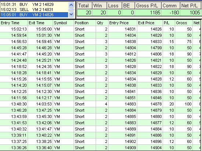The image size is (202, 151).
Task: Select the highlighted 15:05:01 BUY YM 2 14826 entry
Action: 34,15
